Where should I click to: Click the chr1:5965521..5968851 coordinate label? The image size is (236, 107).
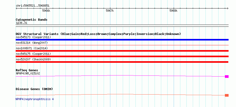coord(33,6)
